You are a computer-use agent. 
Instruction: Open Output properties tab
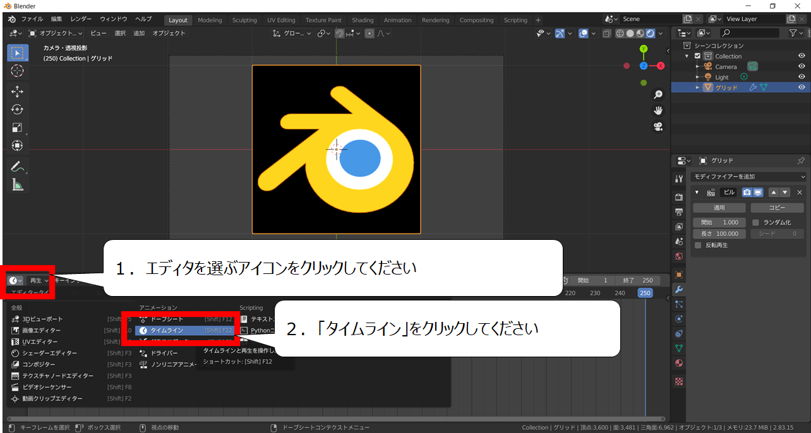point(679,211)
